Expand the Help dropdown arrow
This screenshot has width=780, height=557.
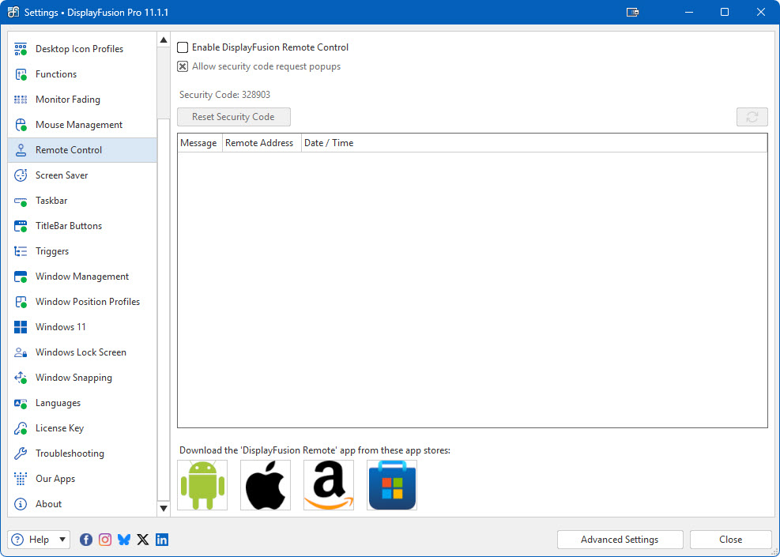click(x=62, y=540)
